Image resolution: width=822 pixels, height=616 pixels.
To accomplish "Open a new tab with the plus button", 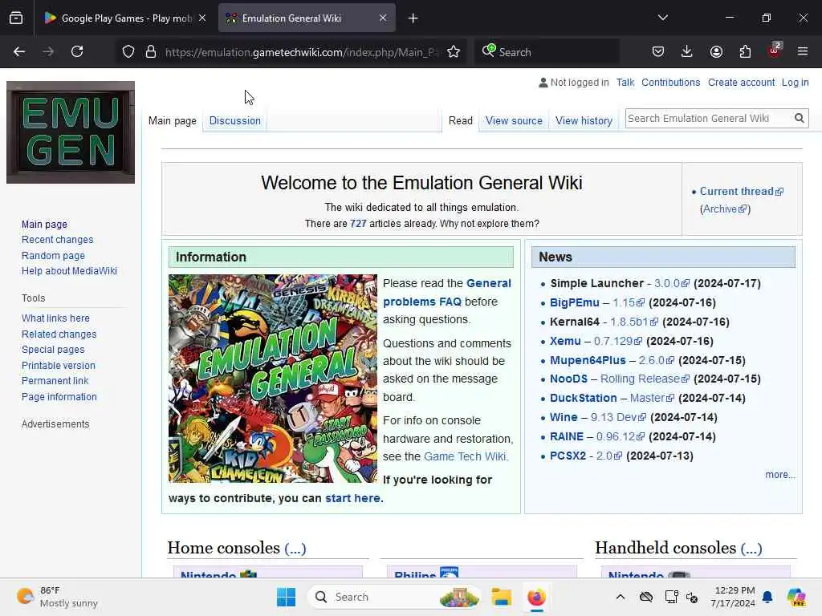I will click(x=413, y=18).
